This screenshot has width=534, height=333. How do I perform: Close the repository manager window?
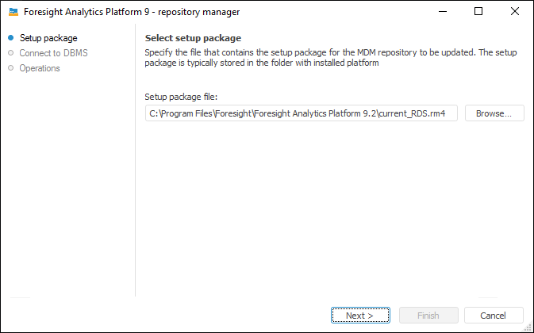(x=515, y=12)
